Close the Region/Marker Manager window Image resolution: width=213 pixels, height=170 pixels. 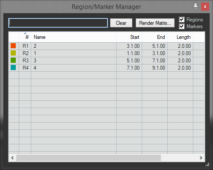click(205, 6)
